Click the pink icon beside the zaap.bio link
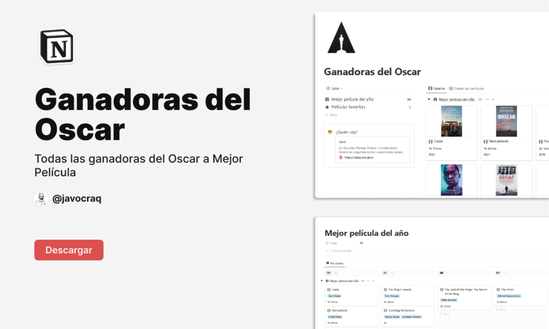 click(341, 158)
